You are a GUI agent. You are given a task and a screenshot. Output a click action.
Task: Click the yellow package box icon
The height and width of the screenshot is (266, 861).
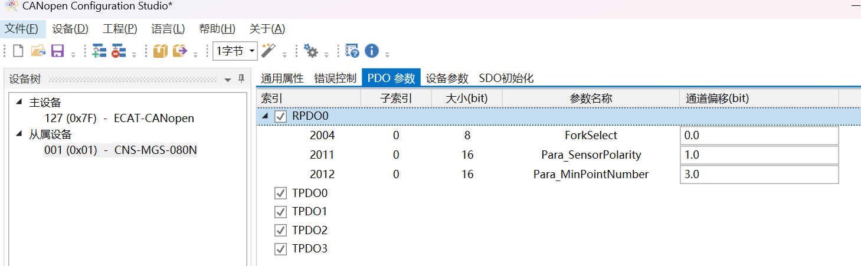pyautogui.click(x=160, y=51)
